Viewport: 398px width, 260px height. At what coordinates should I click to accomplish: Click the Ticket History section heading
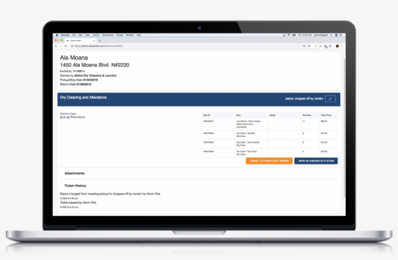click(75, 186)
